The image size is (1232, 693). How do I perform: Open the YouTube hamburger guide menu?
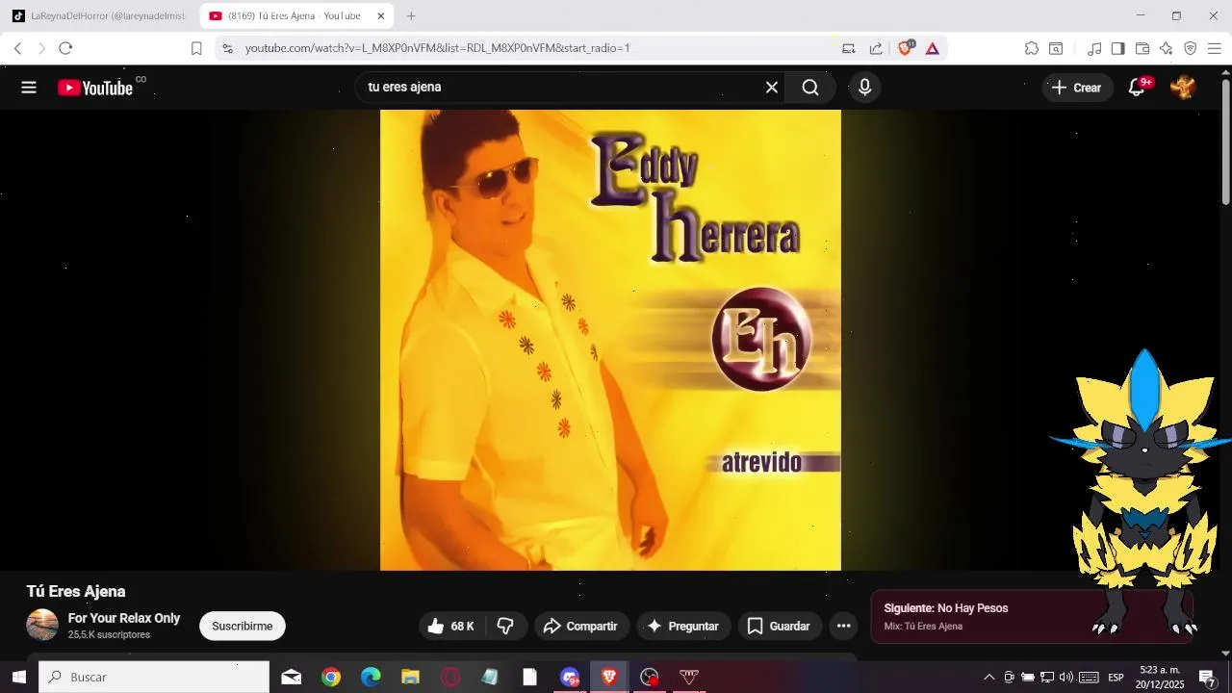coord(29,88)
